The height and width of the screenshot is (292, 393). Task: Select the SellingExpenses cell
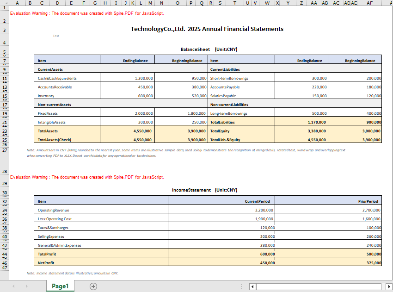pyautogui.click(x=101, y=235)
